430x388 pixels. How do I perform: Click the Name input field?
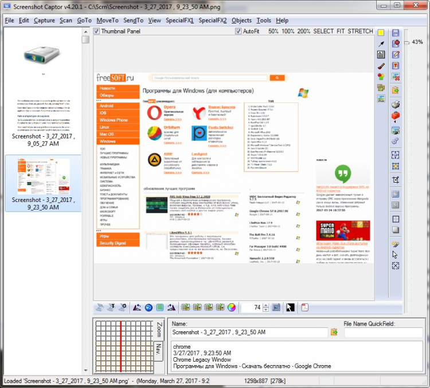coord(249,332)
